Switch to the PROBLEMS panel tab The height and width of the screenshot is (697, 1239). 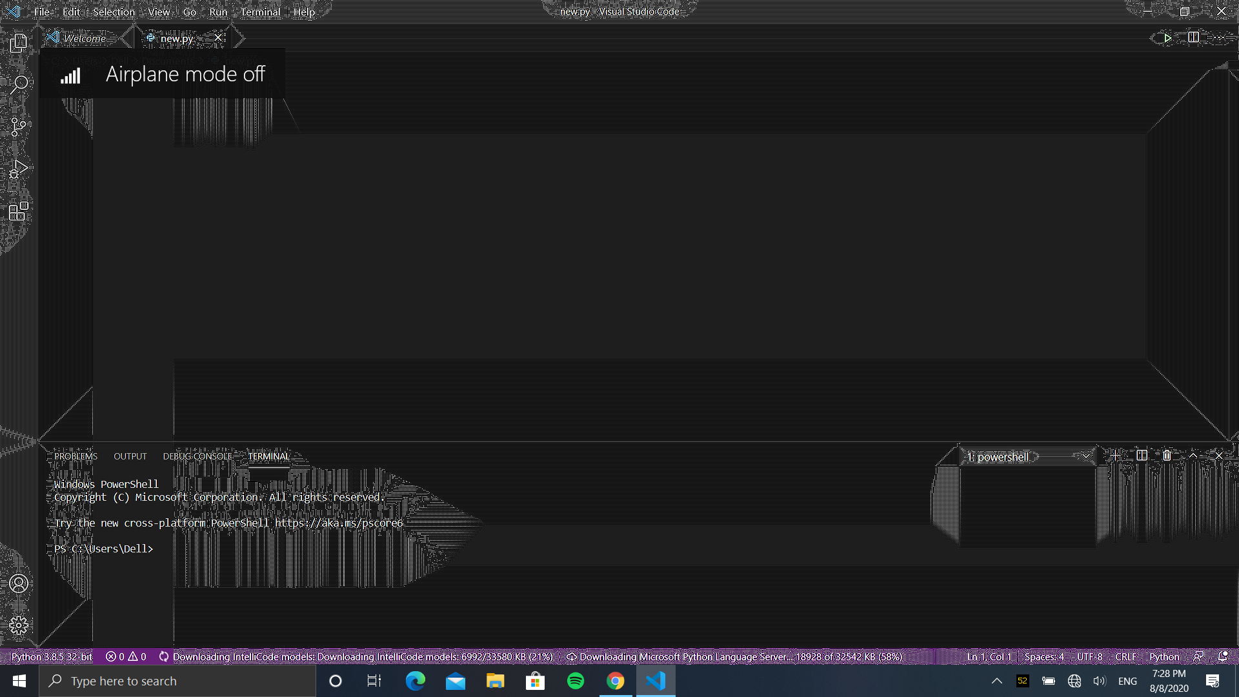(x=76, y=456)
